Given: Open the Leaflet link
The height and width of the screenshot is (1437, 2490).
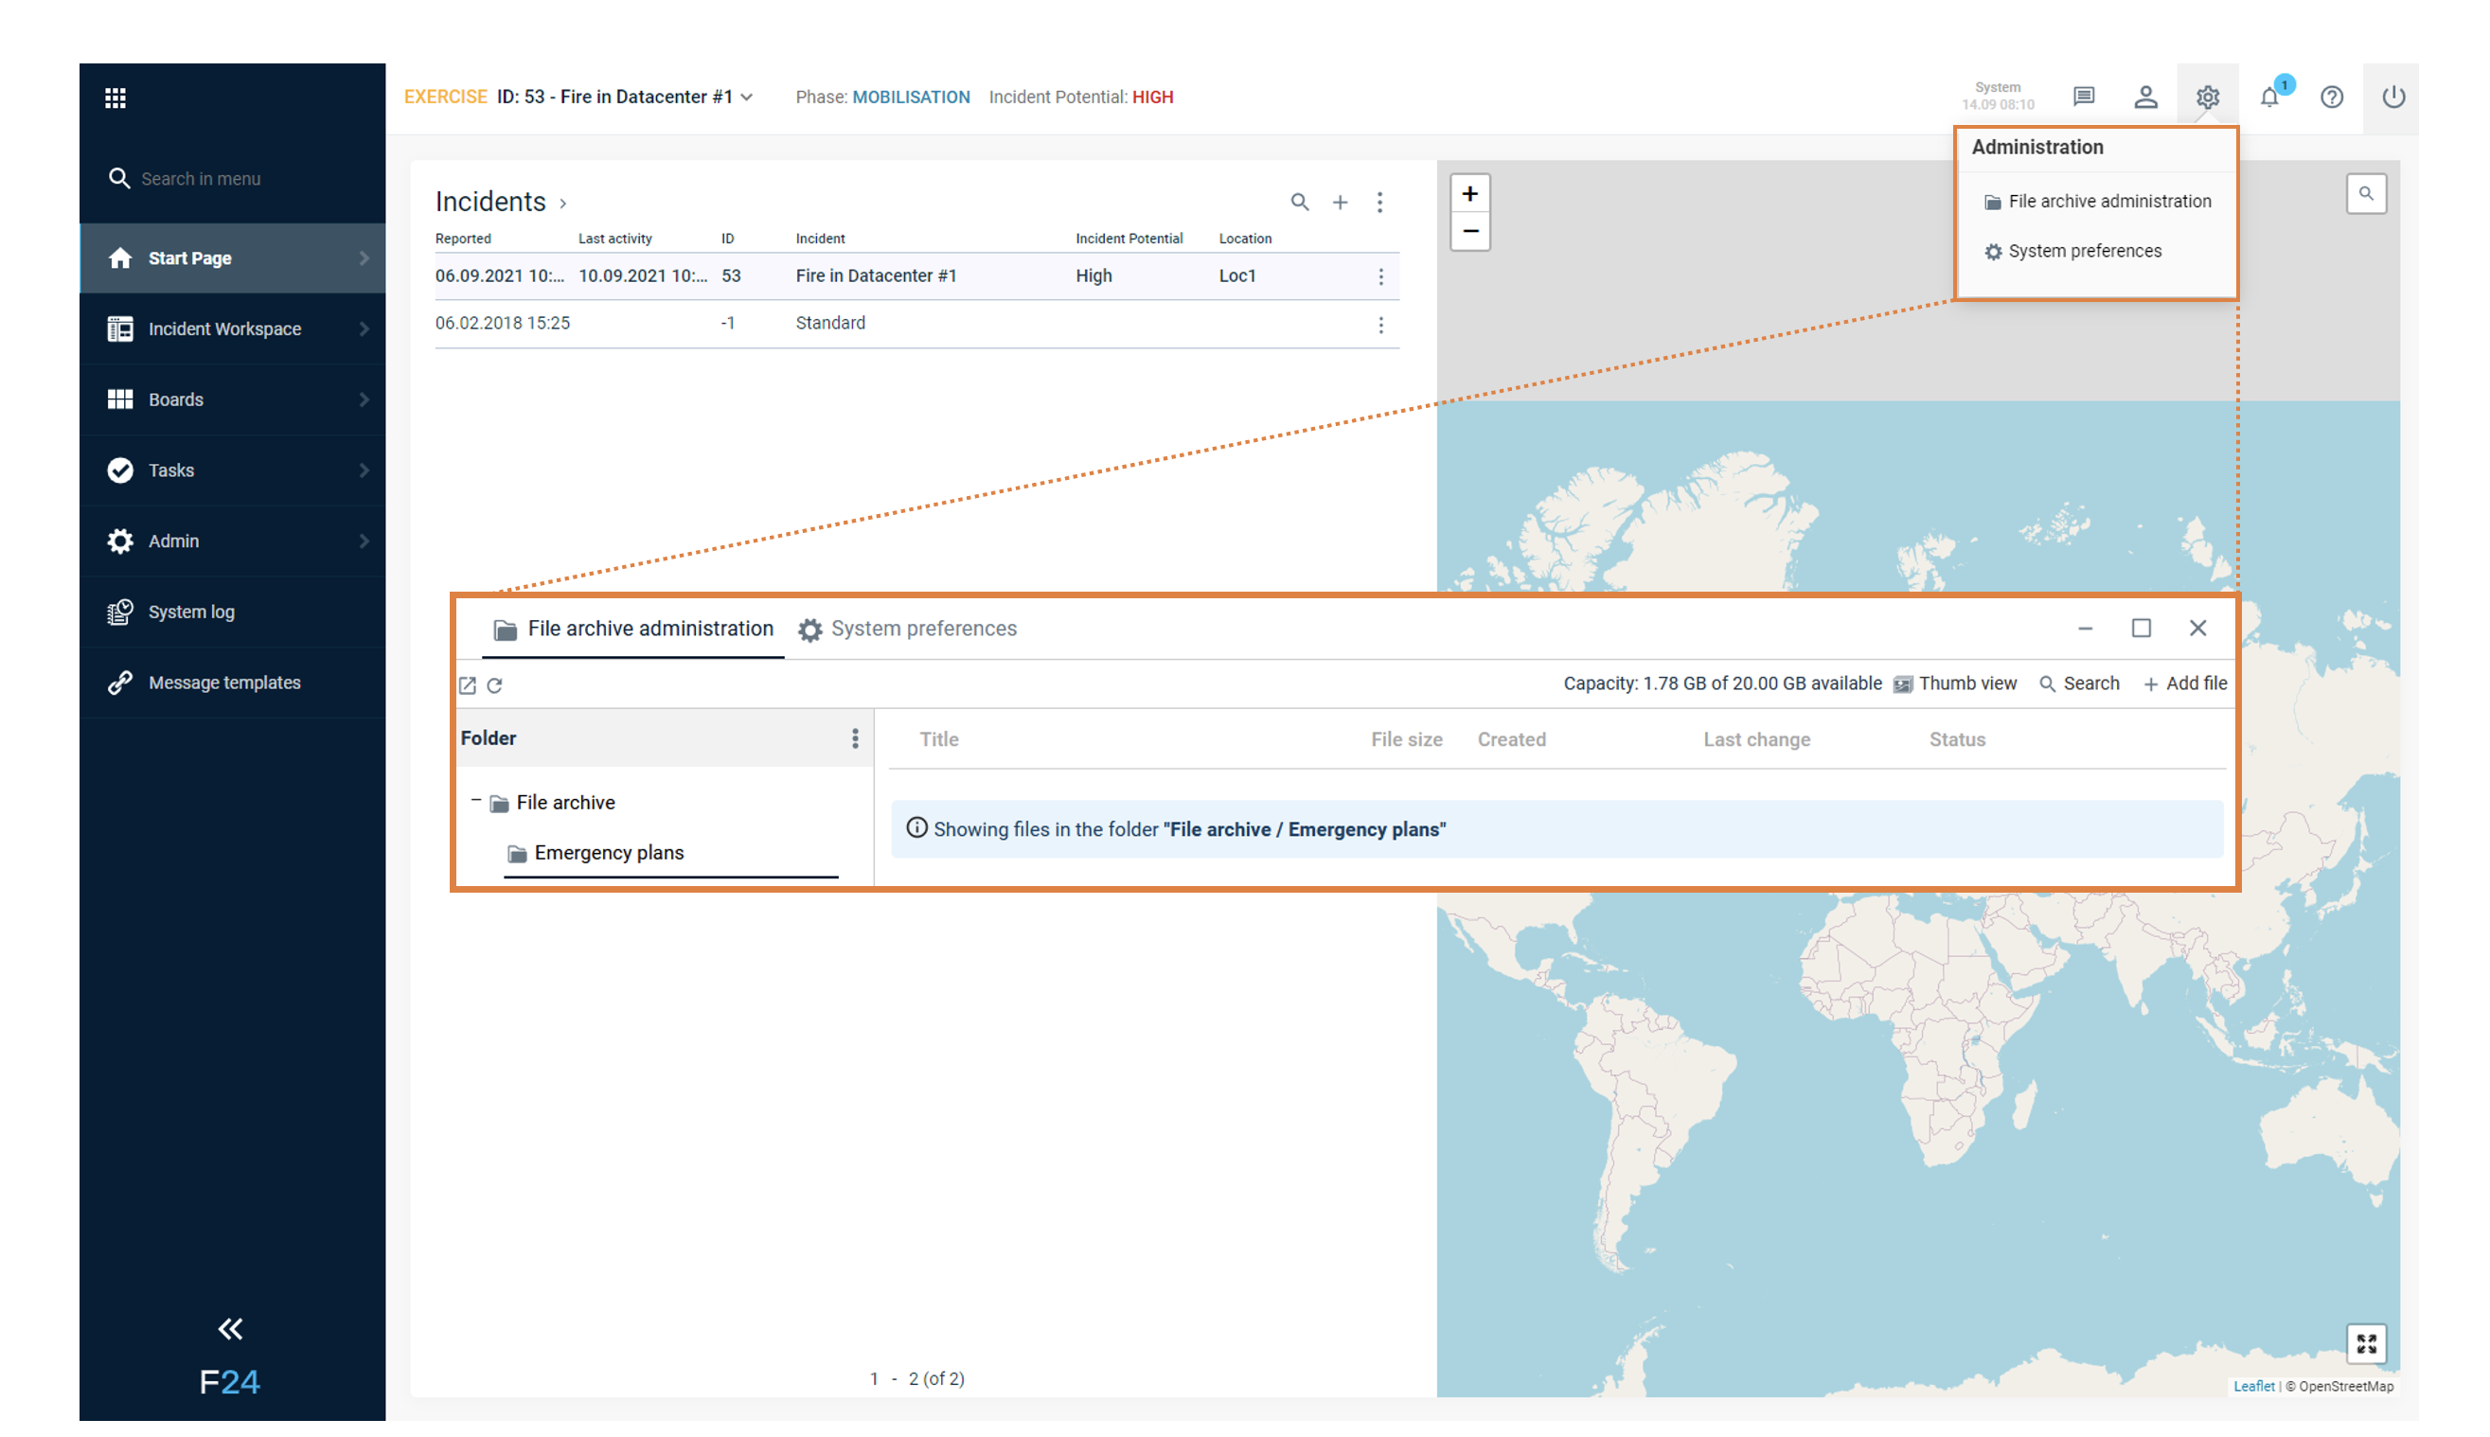Looking at the screenshot, I should pos(2253,1386).
